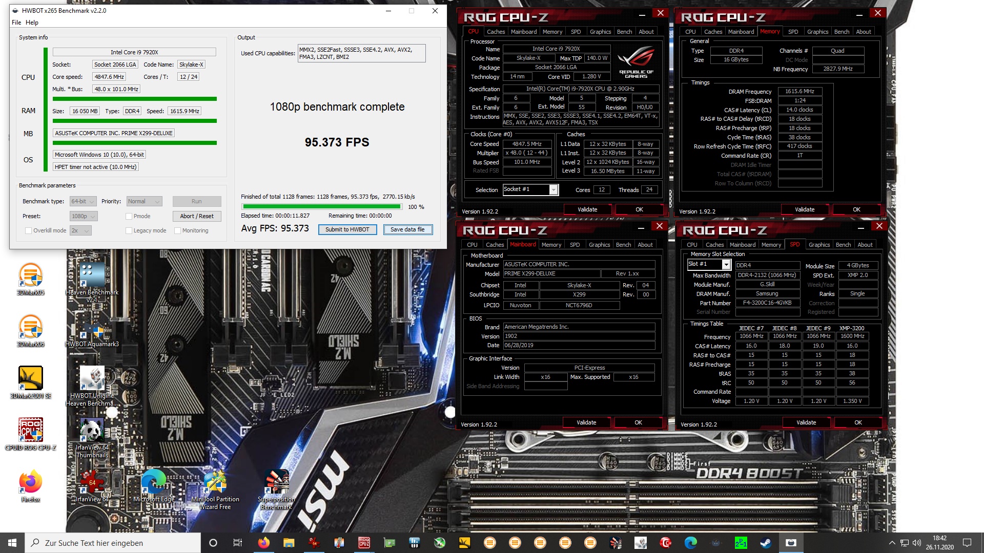The image size is (984, 553).
Task: Click Abort / Reset button
Action: pos(197,216)
